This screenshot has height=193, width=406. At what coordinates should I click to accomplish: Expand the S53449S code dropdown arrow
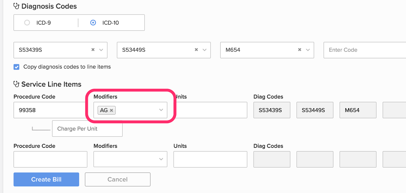(x=205, y=50)
